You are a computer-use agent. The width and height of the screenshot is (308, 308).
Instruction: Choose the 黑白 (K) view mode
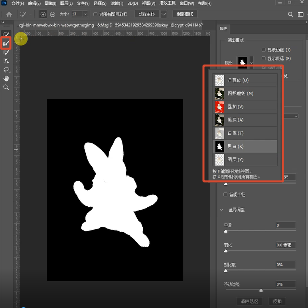point(245,146)
